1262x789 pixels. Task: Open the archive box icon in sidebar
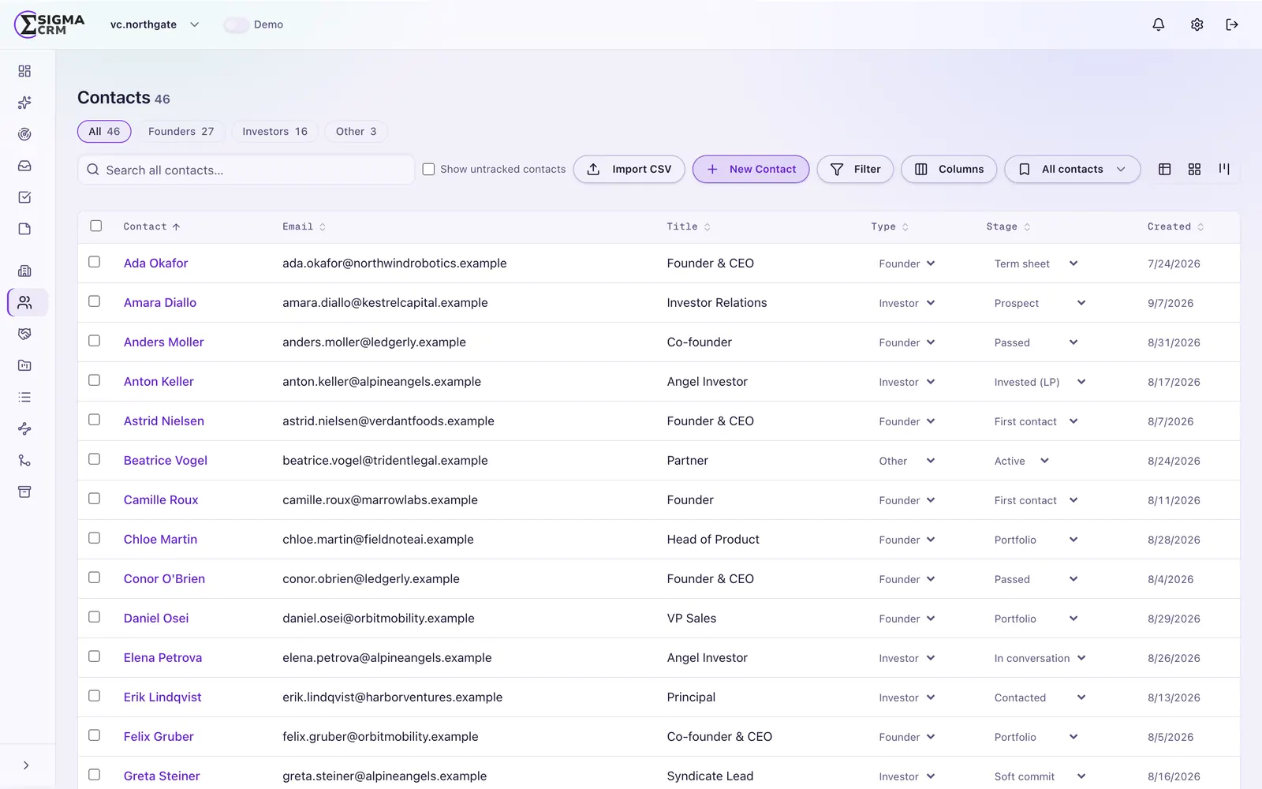24,492
